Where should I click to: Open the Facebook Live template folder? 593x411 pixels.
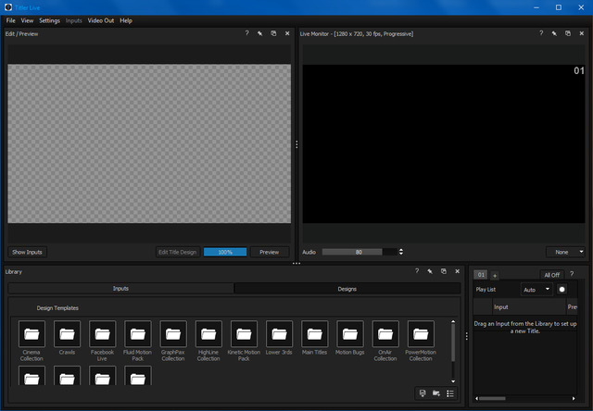pyautogui.click(x=102, y=334)
